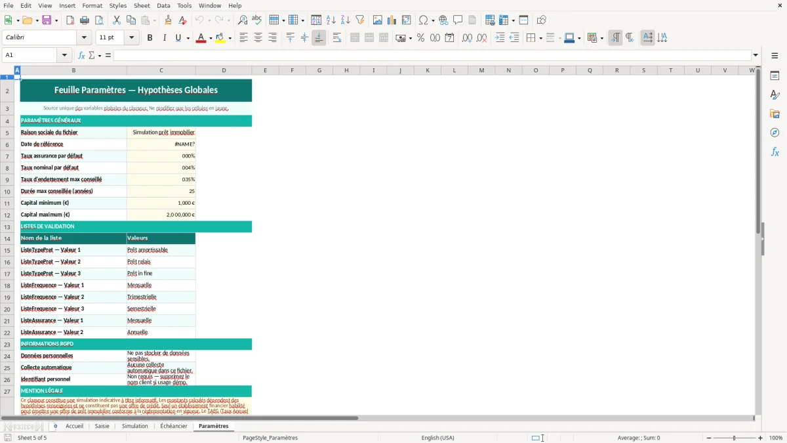Click Sort Ascending icon
Viewport: 787px width, 443px height.
331,20
